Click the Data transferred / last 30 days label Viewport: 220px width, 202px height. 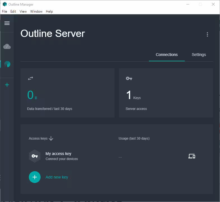click(x=50, y=109)
